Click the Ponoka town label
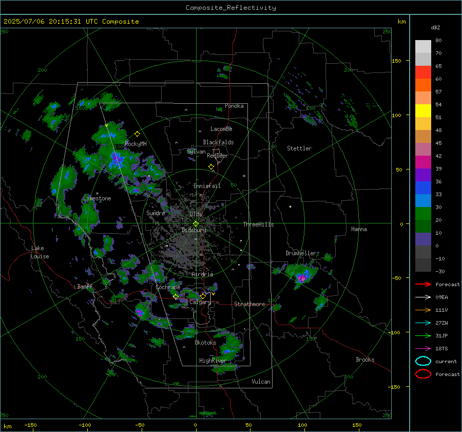The height and width of the screenshot is (432, 462). pyautogui.click(x=234, y=106)
